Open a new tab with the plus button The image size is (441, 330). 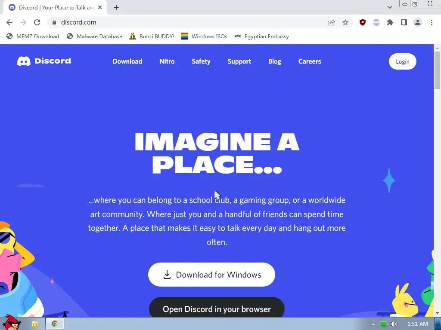pos(116,7)
